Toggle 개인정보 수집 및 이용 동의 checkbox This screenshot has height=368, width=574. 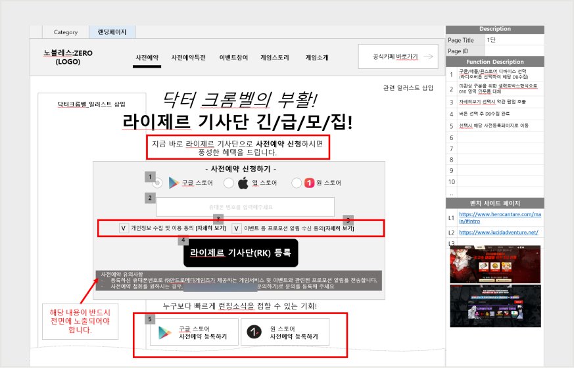(124, 228)
